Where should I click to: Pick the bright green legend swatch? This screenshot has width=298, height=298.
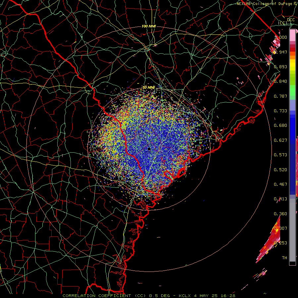[292, 90]
